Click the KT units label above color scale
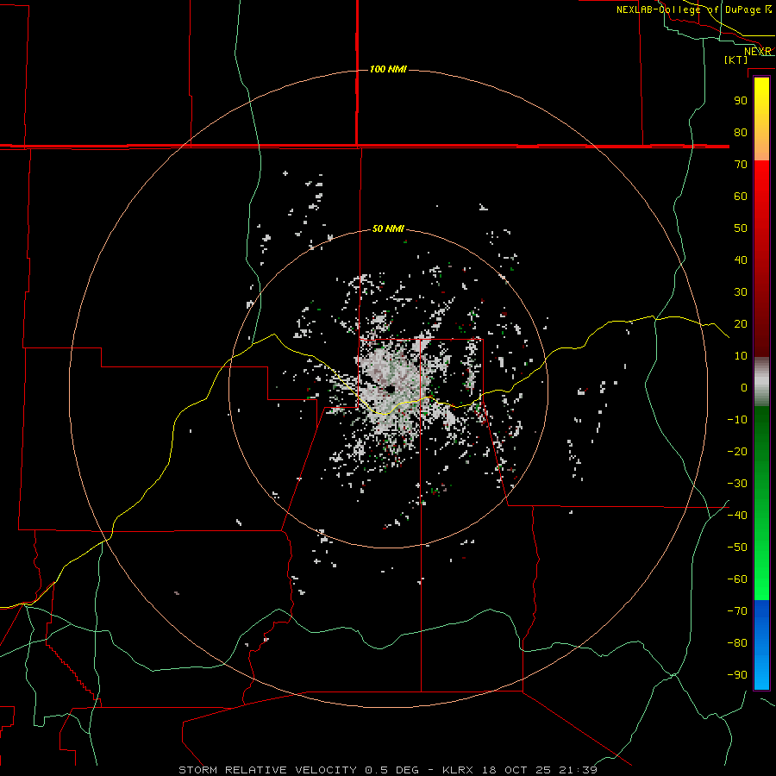776x776 pixels. point(736,59)
